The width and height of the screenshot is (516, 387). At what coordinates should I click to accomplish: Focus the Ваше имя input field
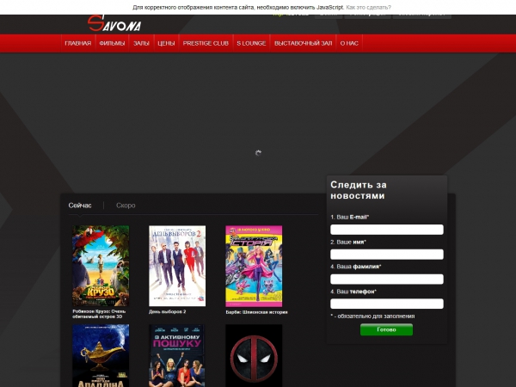(x=387, y=255)
